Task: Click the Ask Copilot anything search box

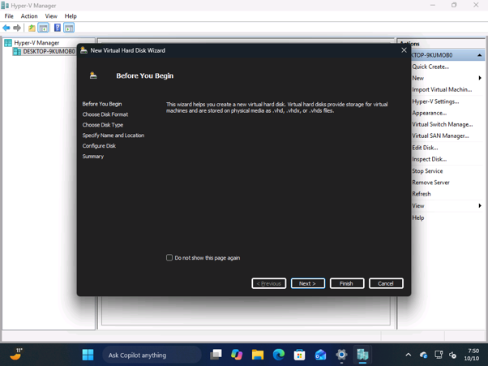Action: pyautogui.click(x=152, y=355)
